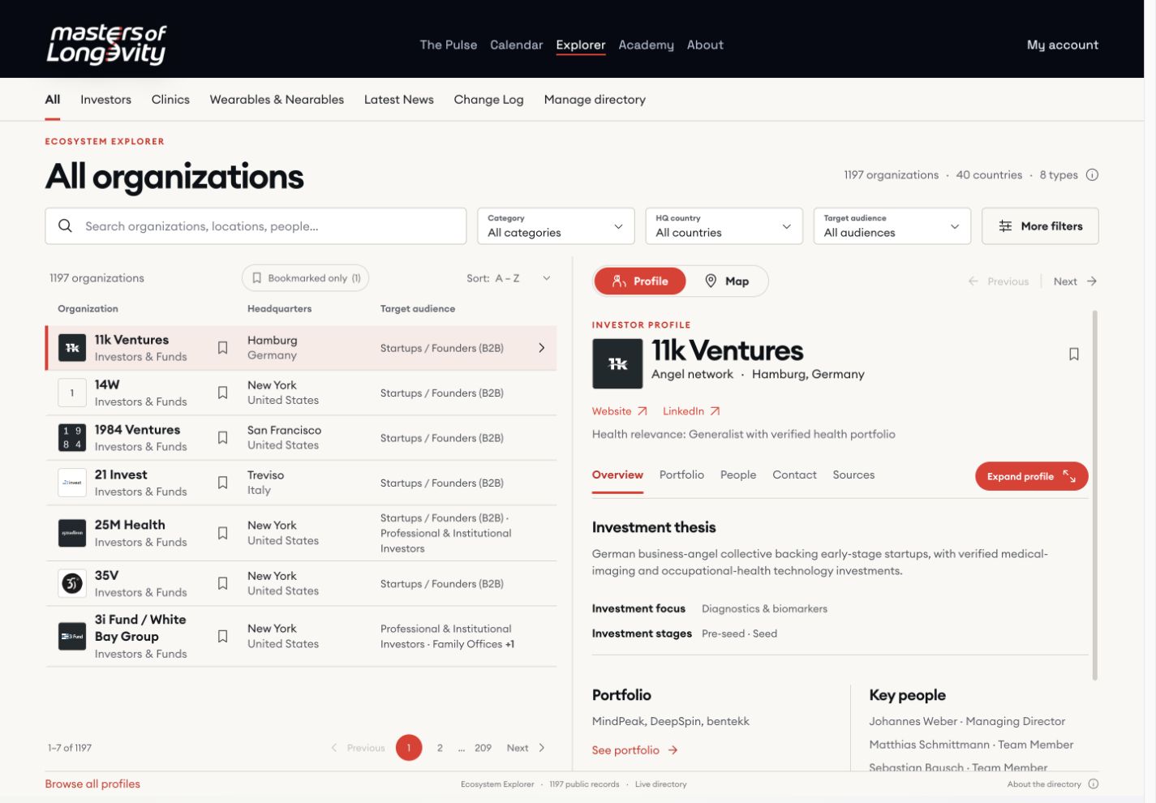Open the See portfolio link
The height and width of the screenshot is (803, 1156).
click(x=634, y=750)
